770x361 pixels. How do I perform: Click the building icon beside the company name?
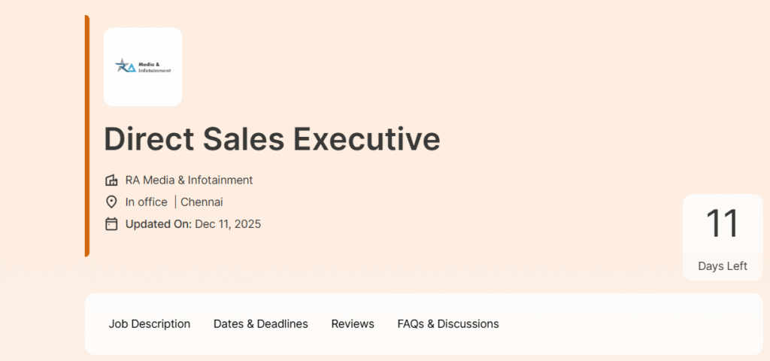(111, 180)
